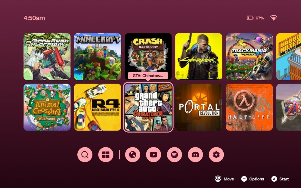Launch the web browser globe icon

coord(133,155)
